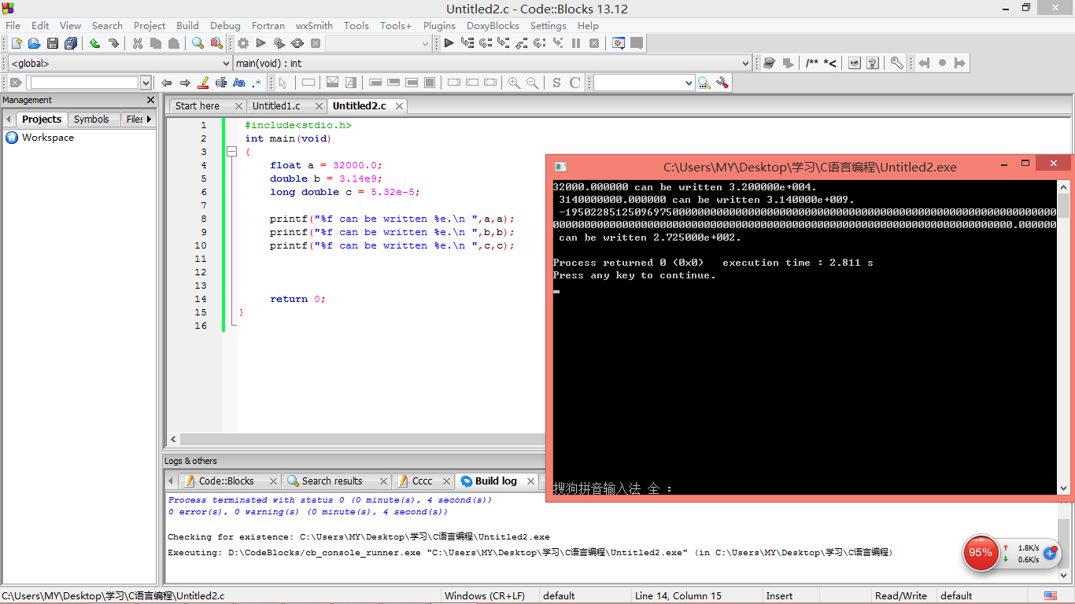
Task: Click the Highlight marker pen icon
Action: click(203, 83)
